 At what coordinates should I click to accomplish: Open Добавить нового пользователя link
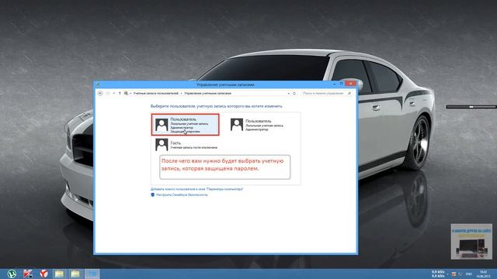coord(196,189)
